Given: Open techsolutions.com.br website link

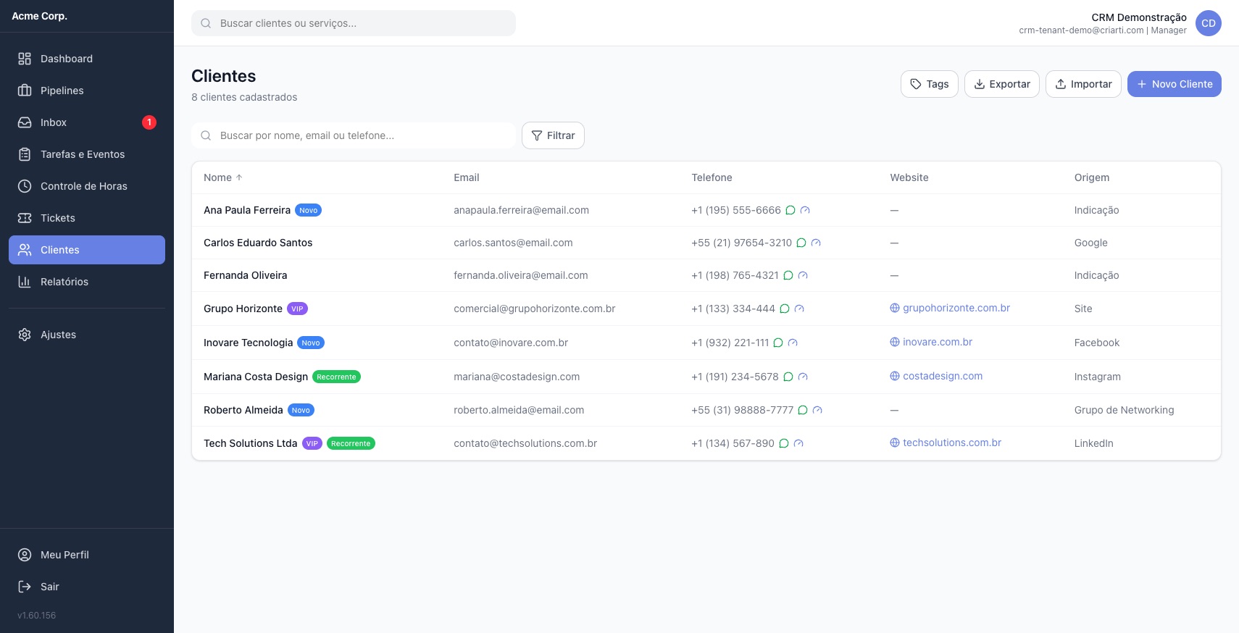Looking at the screenshot, I should (x=946, y=443).
